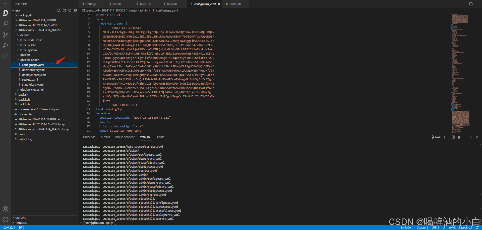Image resolution: width=482 pixels, height=230 pixels.
Task: Close the bottom terminal panel
Action: [477, 137]
